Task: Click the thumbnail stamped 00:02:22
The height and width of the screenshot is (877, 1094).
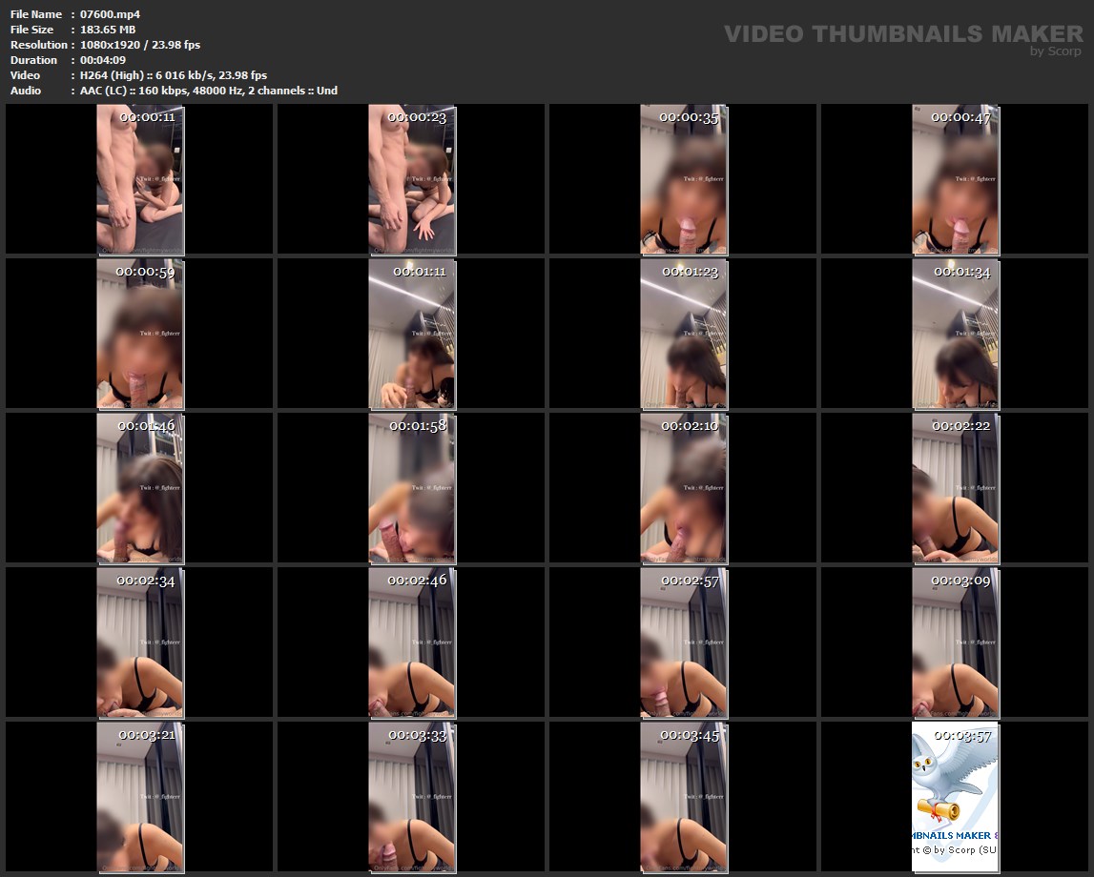Action: click(955, 488)
